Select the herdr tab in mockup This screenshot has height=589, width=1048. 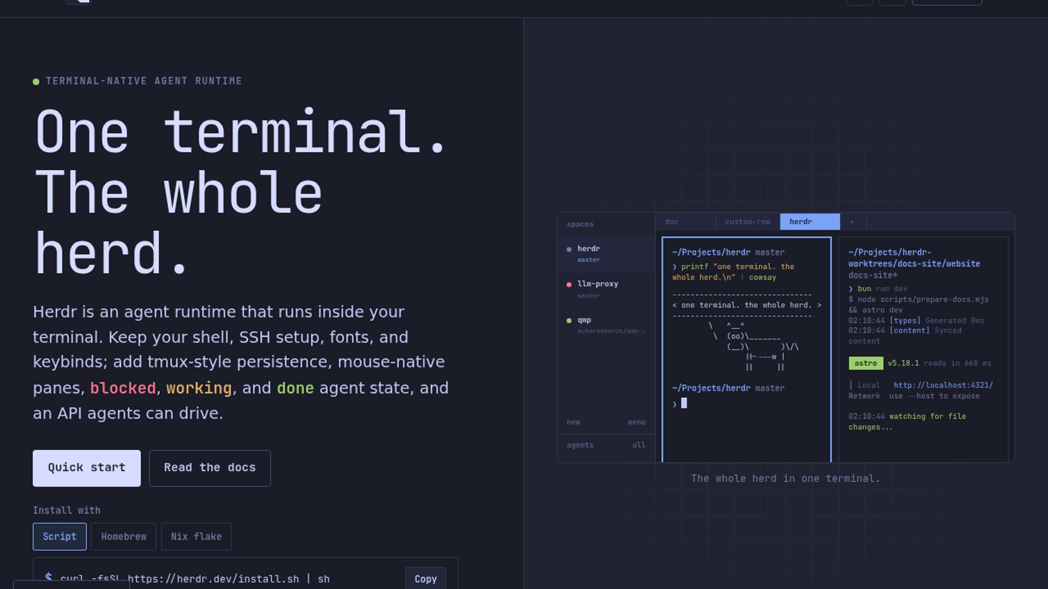(810, 221)
